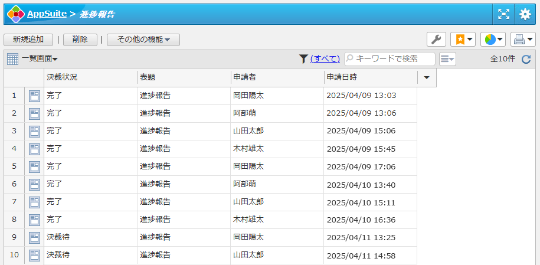This screenshot has height=265, width=540.
Task: Click the (すべて) filter link
Action: (x=325, y=59)
